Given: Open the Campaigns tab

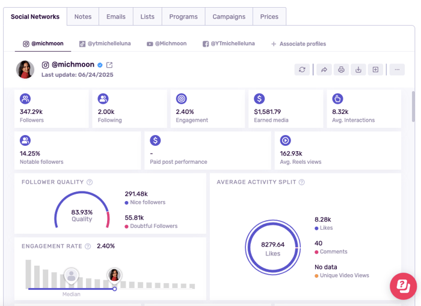Looking at the screenshot, I should [x=229, y=17].
